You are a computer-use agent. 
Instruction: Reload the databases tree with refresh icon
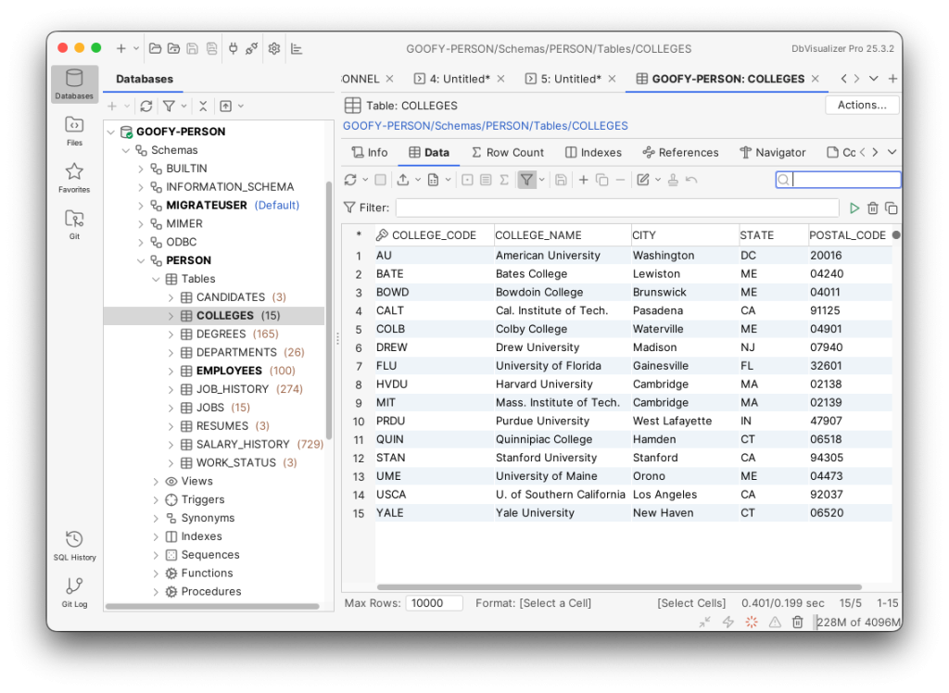point(146,107)
